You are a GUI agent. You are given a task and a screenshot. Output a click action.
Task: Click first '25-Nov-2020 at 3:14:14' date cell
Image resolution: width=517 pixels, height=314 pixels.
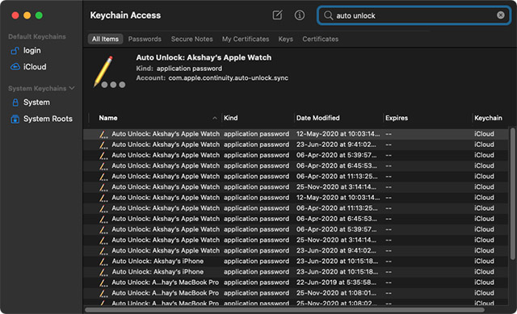(x=336, y=186)
